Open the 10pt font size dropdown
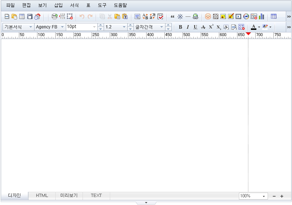 pyautogui.click(x=82, y=27)
